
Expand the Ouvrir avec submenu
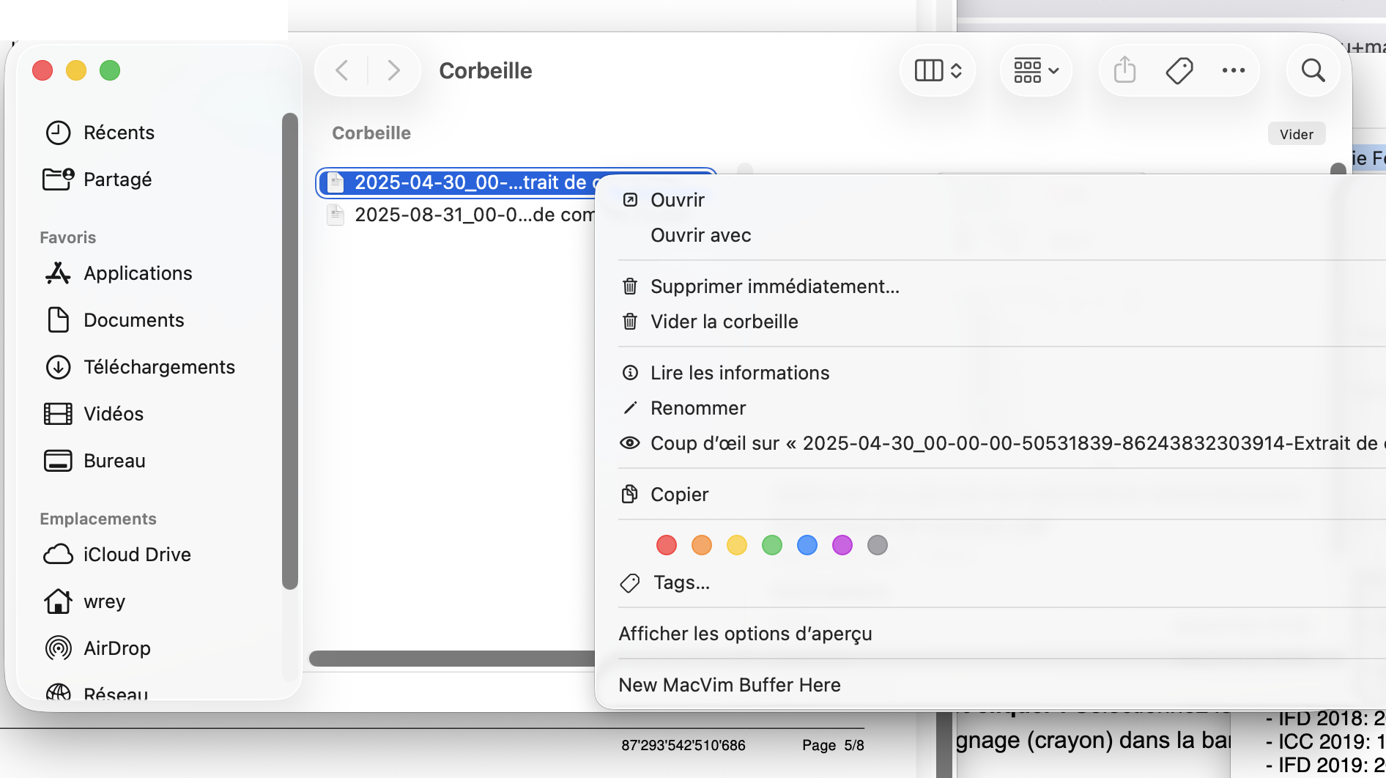[700, 235]
